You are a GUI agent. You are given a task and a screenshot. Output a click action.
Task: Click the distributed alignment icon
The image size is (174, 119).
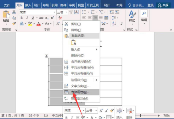[106, 18]
